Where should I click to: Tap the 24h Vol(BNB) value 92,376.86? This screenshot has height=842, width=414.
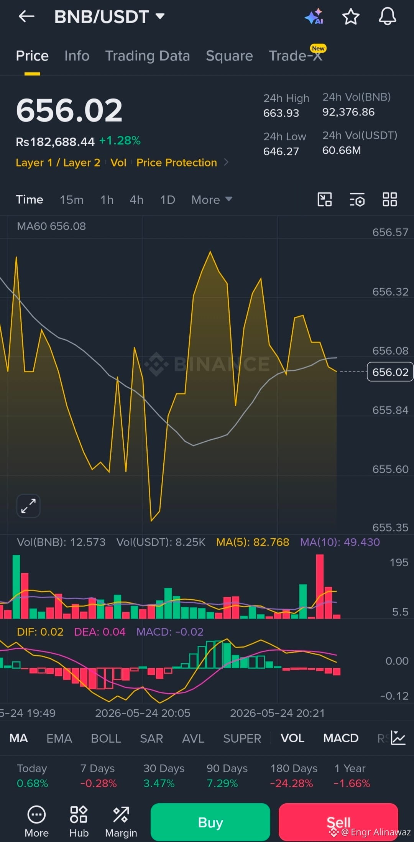pos(348,112)
